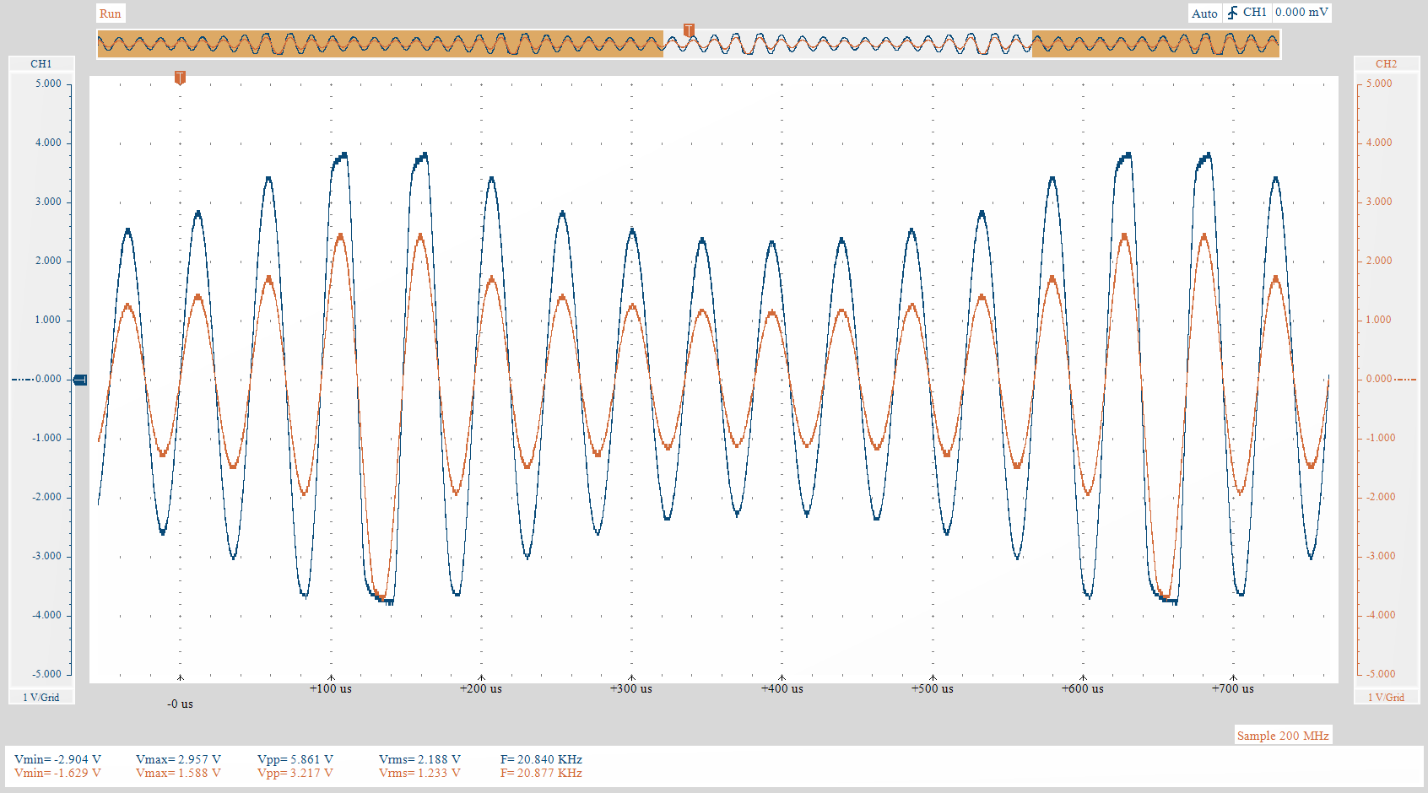Click the CH1 axis 5.000 top value

(x=48, y=84)
